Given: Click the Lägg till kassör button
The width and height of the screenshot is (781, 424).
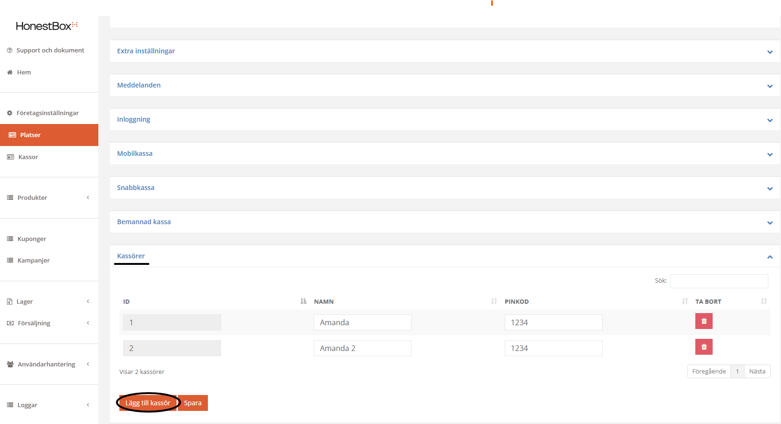Looking at the screenshot, I should pyautogui.click(x=148, y=403).
